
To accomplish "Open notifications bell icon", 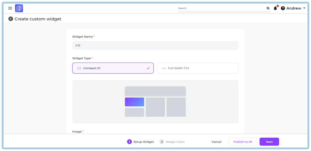I will (275, 8).
